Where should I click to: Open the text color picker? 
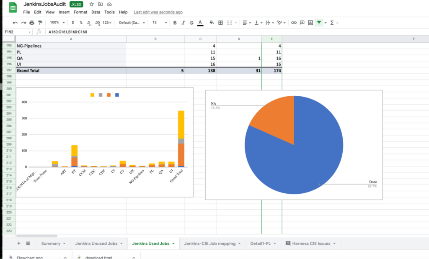200,23
